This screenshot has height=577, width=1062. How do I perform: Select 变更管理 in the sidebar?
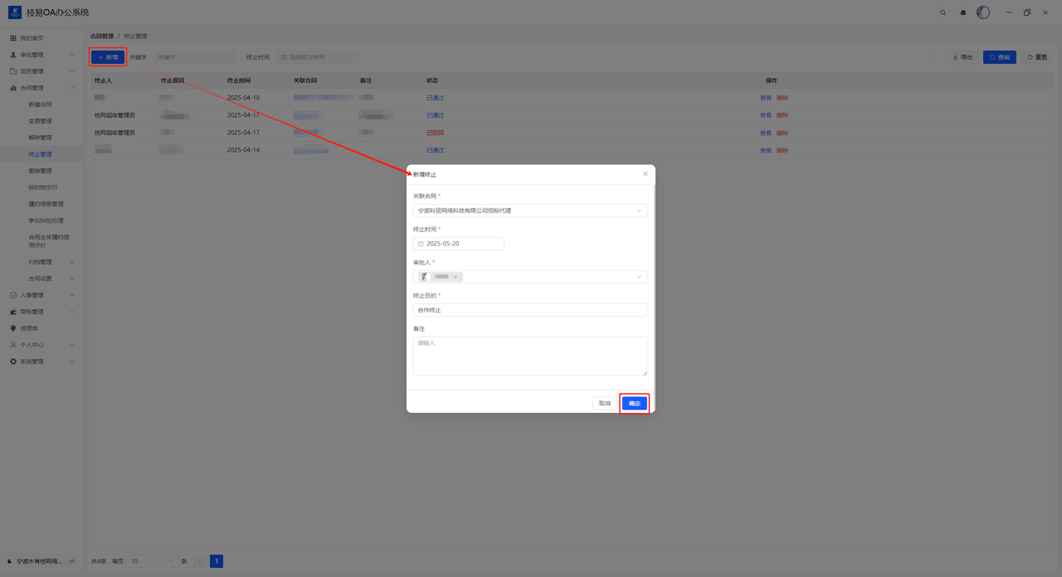40,121
